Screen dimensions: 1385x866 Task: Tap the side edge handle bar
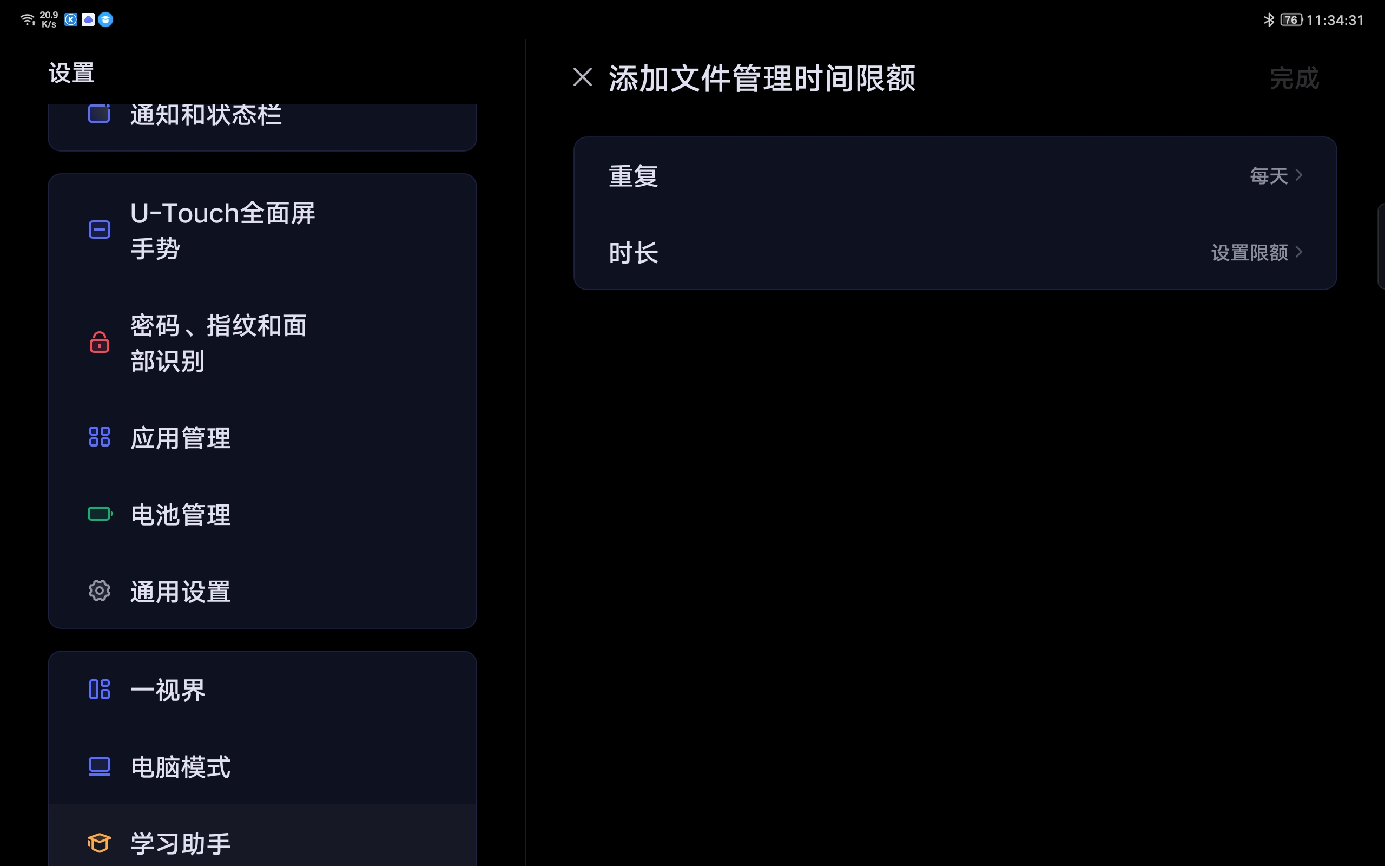click(1381, 245)
